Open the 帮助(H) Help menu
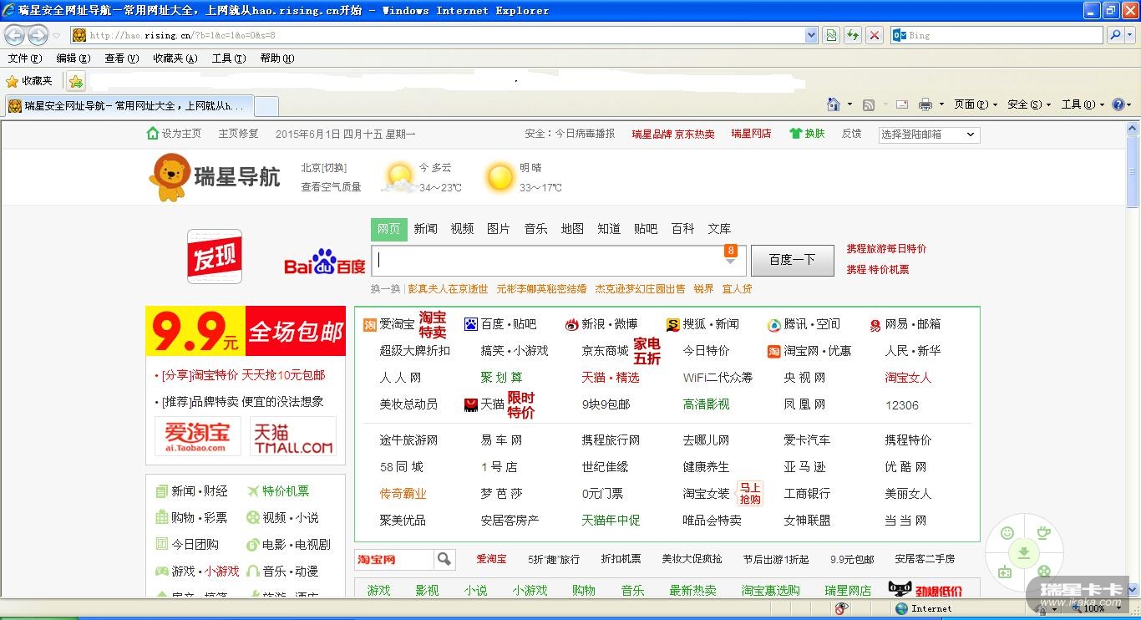 click(x=276, y=58)
